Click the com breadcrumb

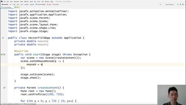(22, 4)
